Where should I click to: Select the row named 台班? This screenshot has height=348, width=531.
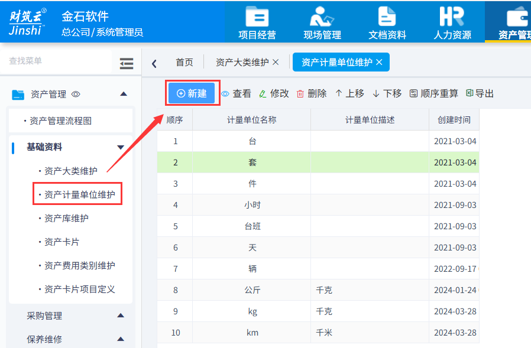tap(318, 226)
